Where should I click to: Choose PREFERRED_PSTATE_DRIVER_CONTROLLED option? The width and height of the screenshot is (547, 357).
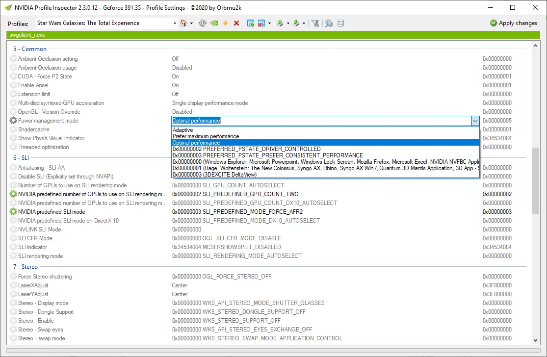tap(325, 149)
